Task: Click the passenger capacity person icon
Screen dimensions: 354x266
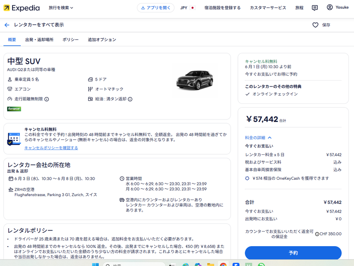Action: pyautogui.click(x=9, y=79)
